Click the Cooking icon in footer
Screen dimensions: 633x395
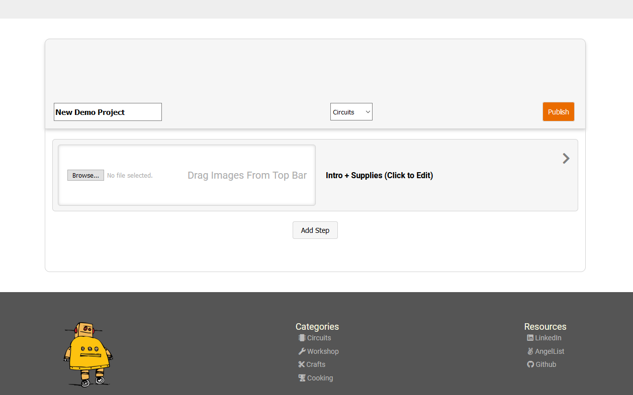point(302,378)
